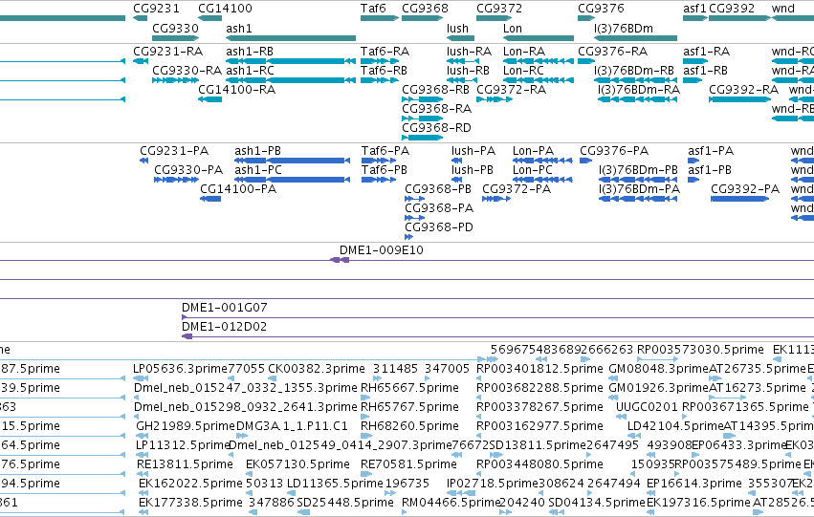Click the EK162022.5prime EST label

(x=190, y=484)
